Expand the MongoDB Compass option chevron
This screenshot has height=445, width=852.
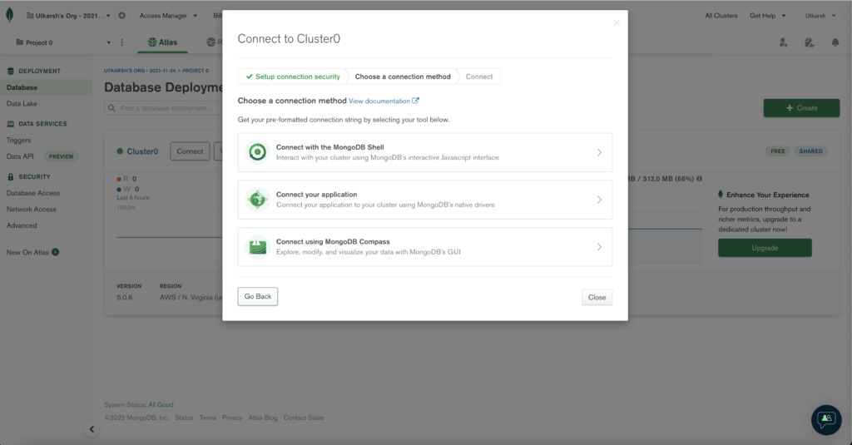[599, 247]
